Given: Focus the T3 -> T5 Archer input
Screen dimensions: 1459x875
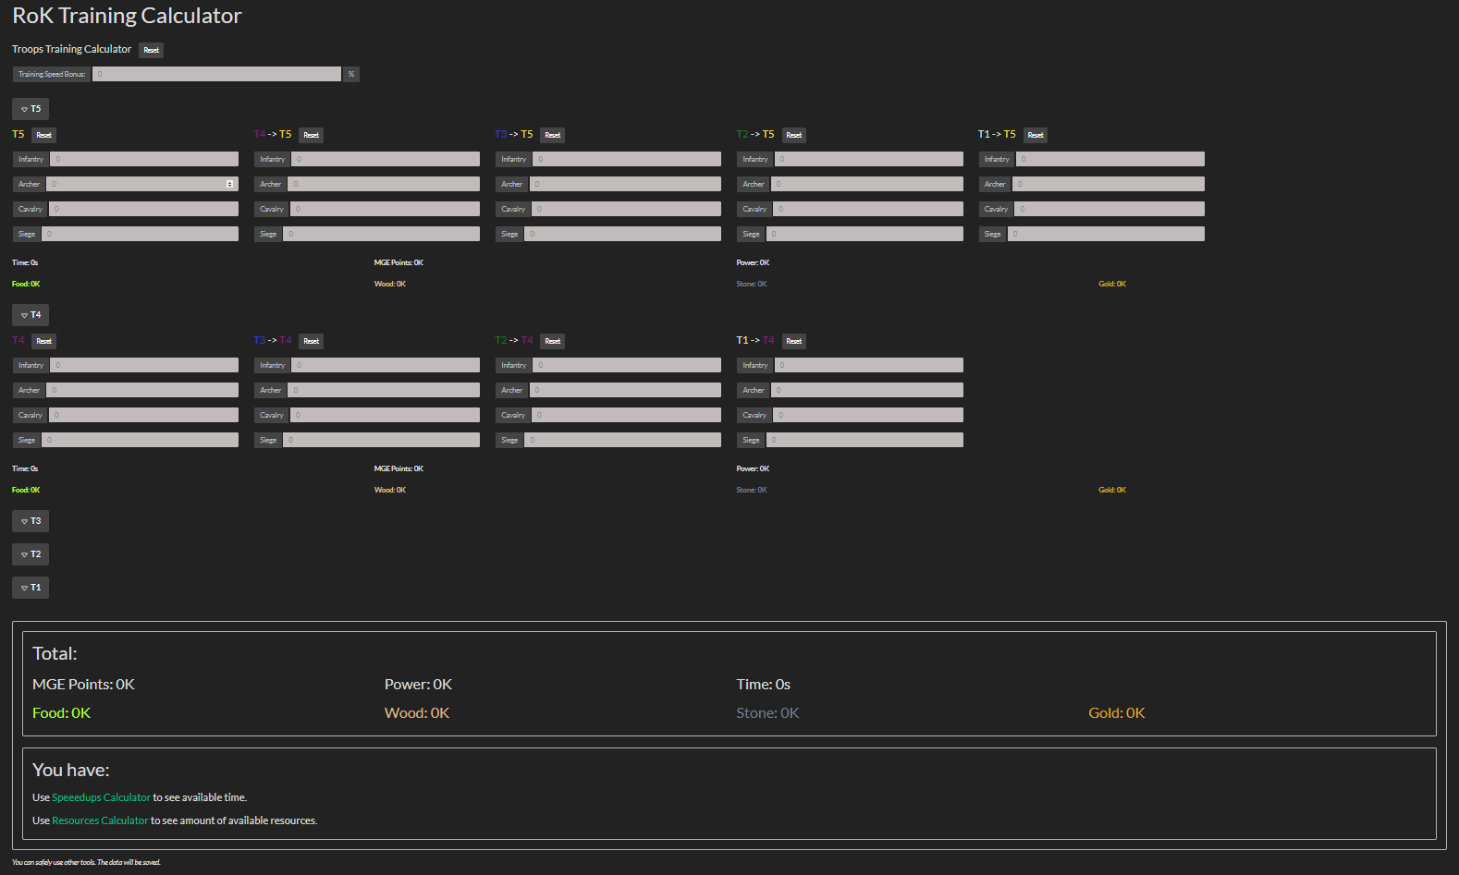Looking at the screenshot, I should click(625, 184).
